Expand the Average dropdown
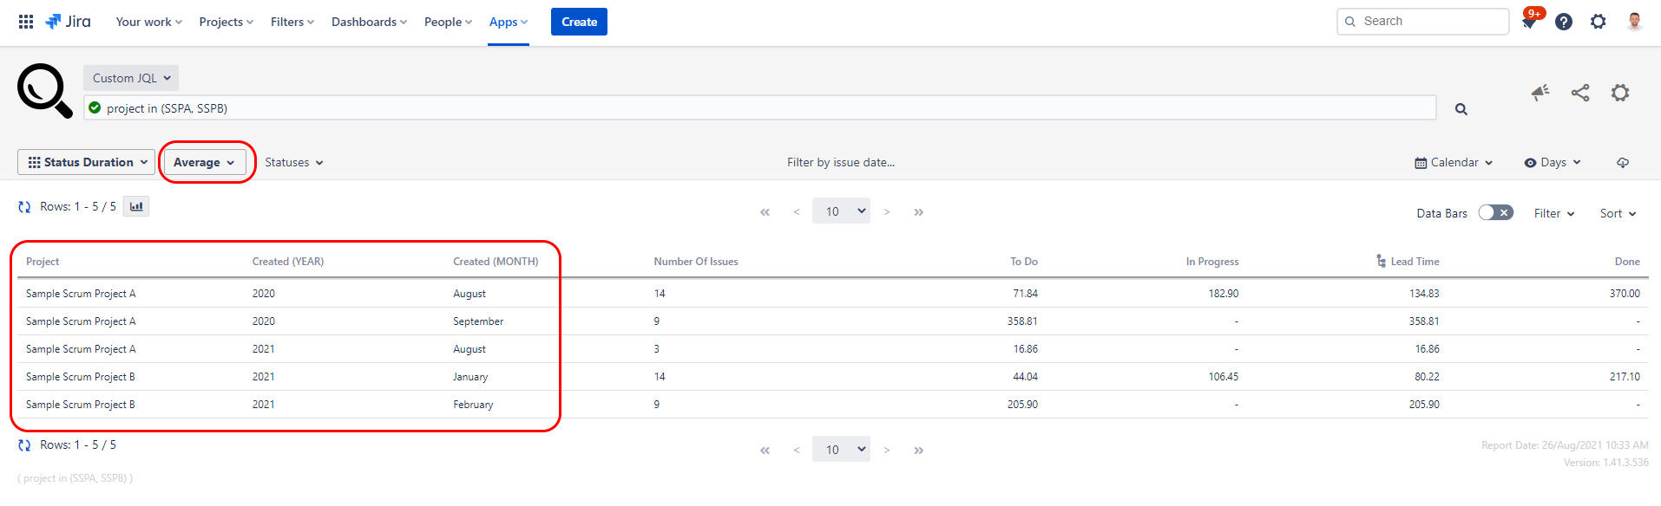Viewport: 1661px width, 506px height. (x=204, y=162)
